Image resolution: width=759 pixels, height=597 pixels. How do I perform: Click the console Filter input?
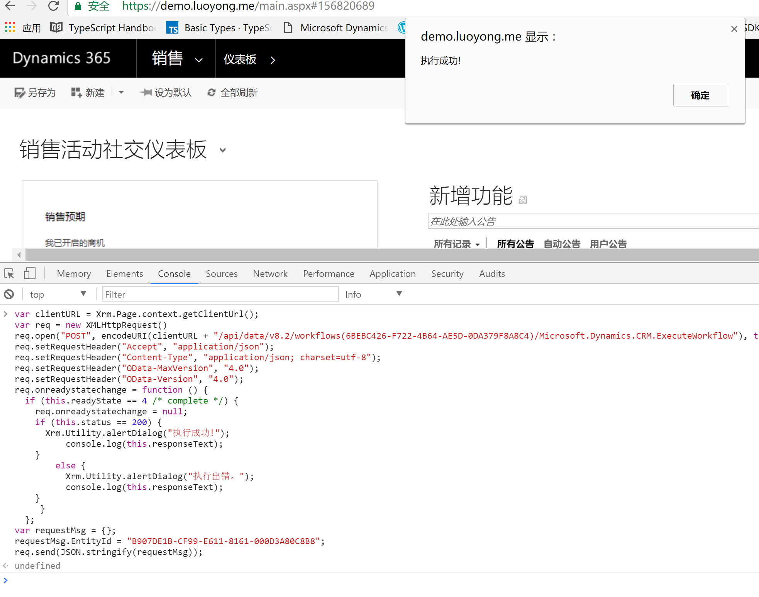pyautogui.click(x=220, y=294)
